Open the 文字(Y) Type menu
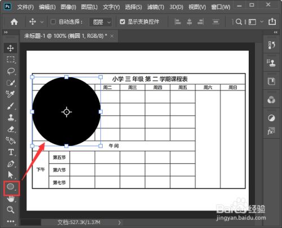 [x=111, y=7]
